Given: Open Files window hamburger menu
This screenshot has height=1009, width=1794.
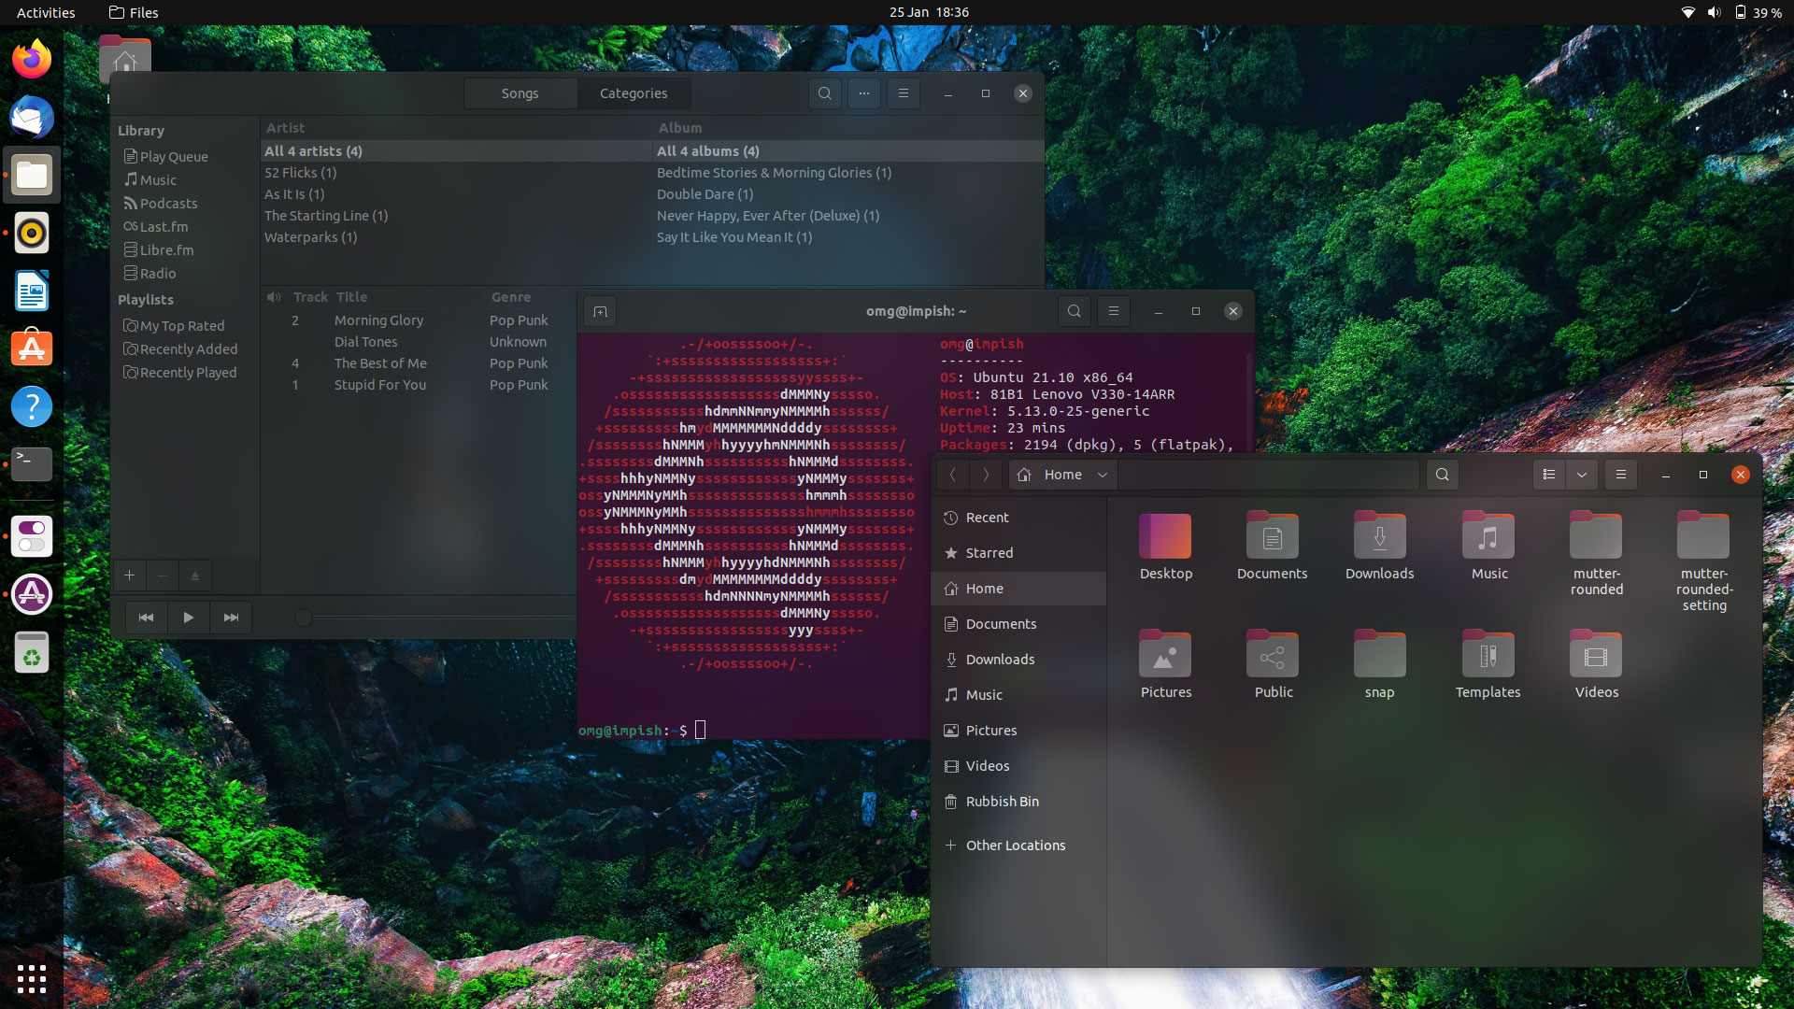Looking at the screenshot, I should click(1620, 475).
